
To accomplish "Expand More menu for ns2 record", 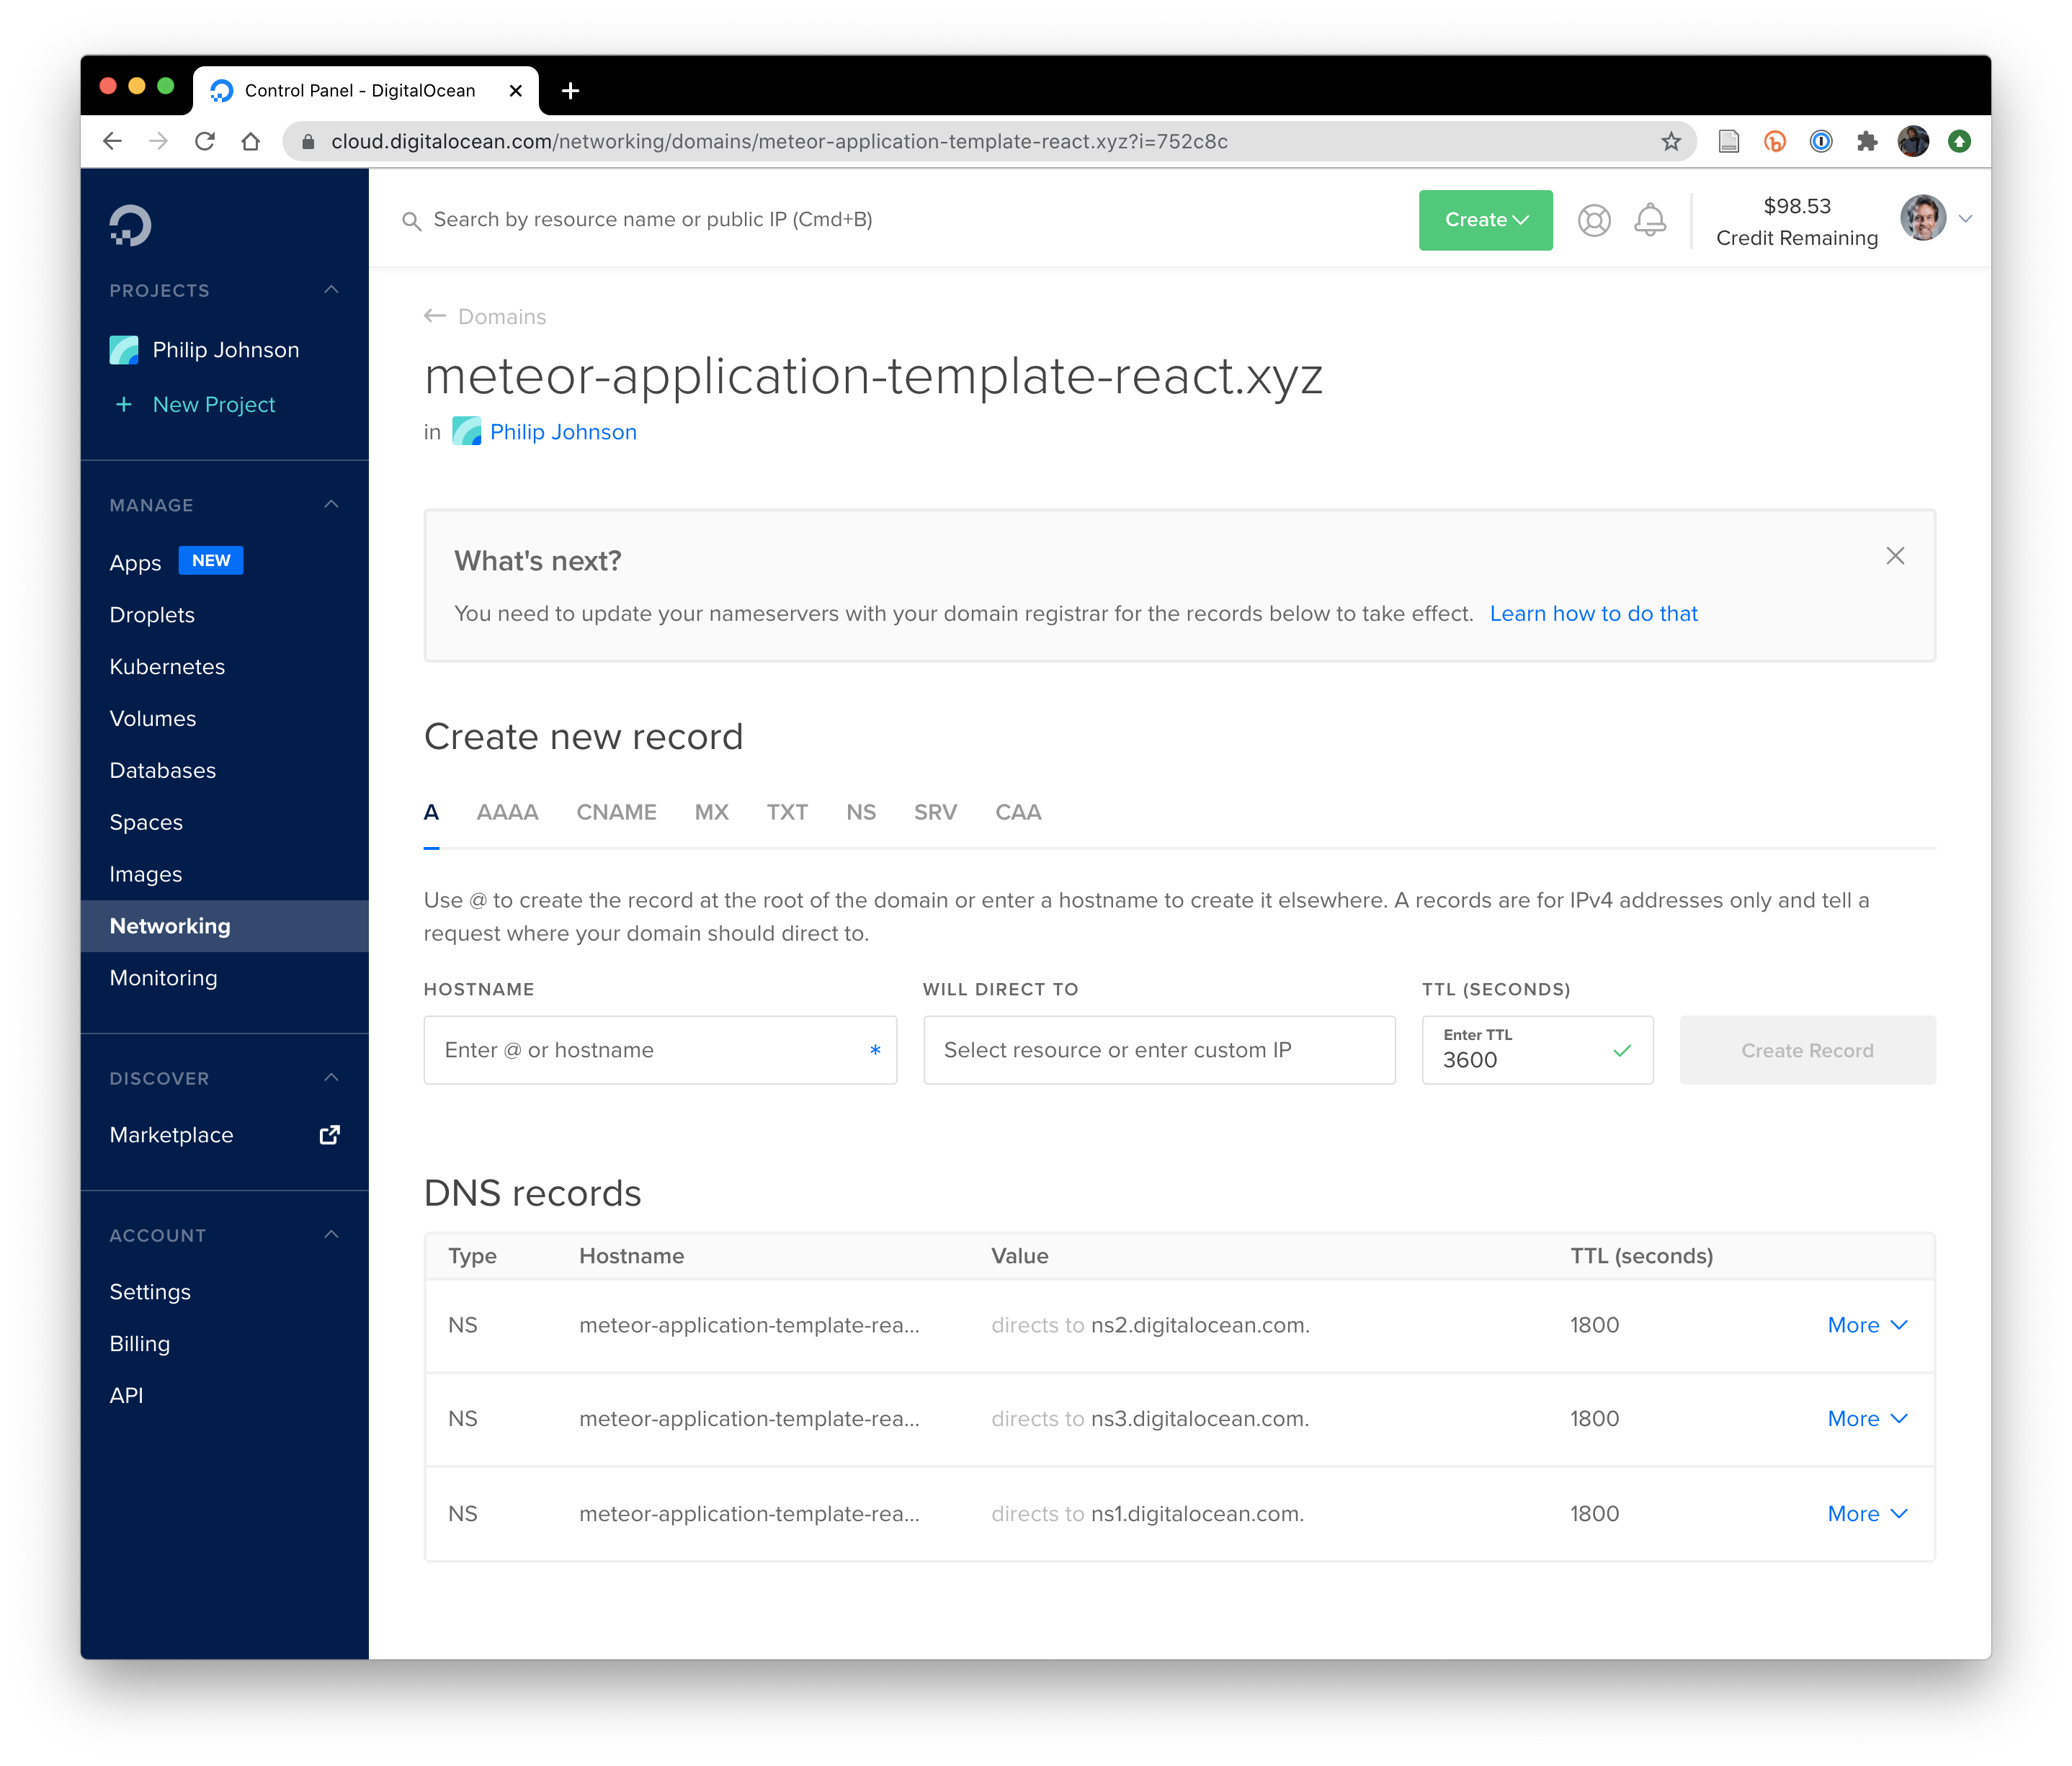I will click(1867, 1324).
